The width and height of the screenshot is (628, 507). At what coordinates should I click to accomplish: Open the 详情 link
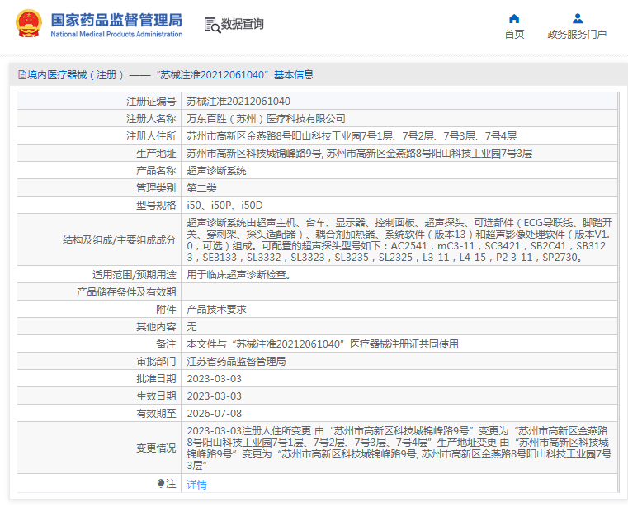click(x=197, y=484)
